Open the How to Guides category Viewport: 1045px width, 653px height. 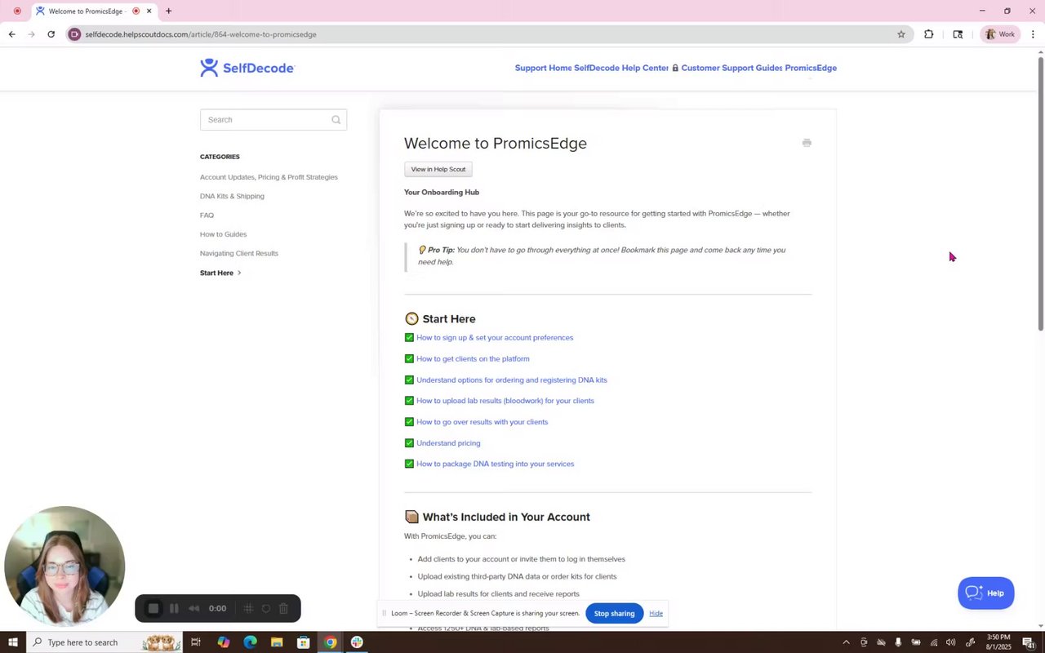coord(223,234)
